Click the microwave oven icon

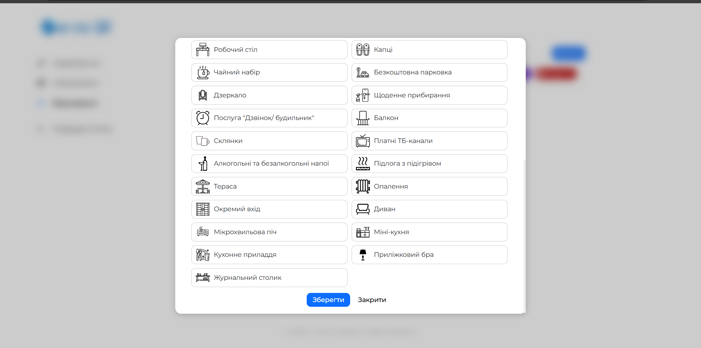203,232
